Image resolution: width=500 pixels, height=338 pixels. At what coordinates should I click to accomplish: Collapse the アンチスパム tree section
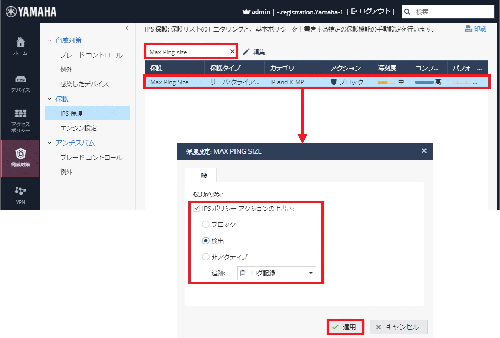[50, 143]
